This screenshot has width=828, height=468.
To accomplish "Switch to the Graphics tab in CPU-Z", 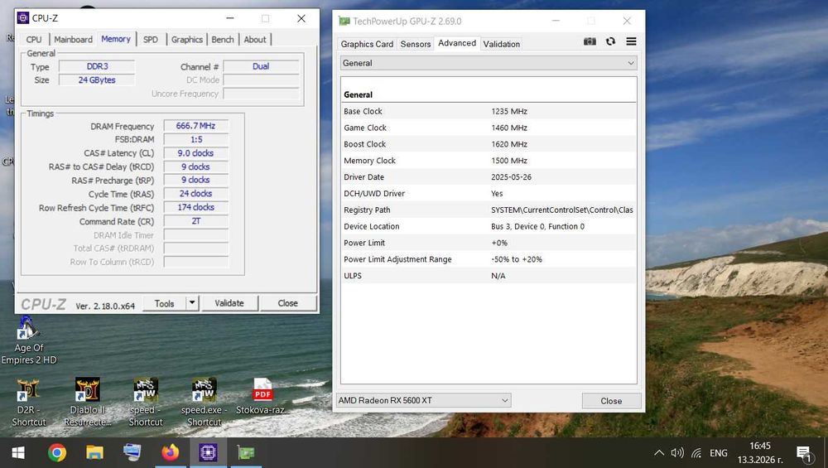I will point(187,40).
